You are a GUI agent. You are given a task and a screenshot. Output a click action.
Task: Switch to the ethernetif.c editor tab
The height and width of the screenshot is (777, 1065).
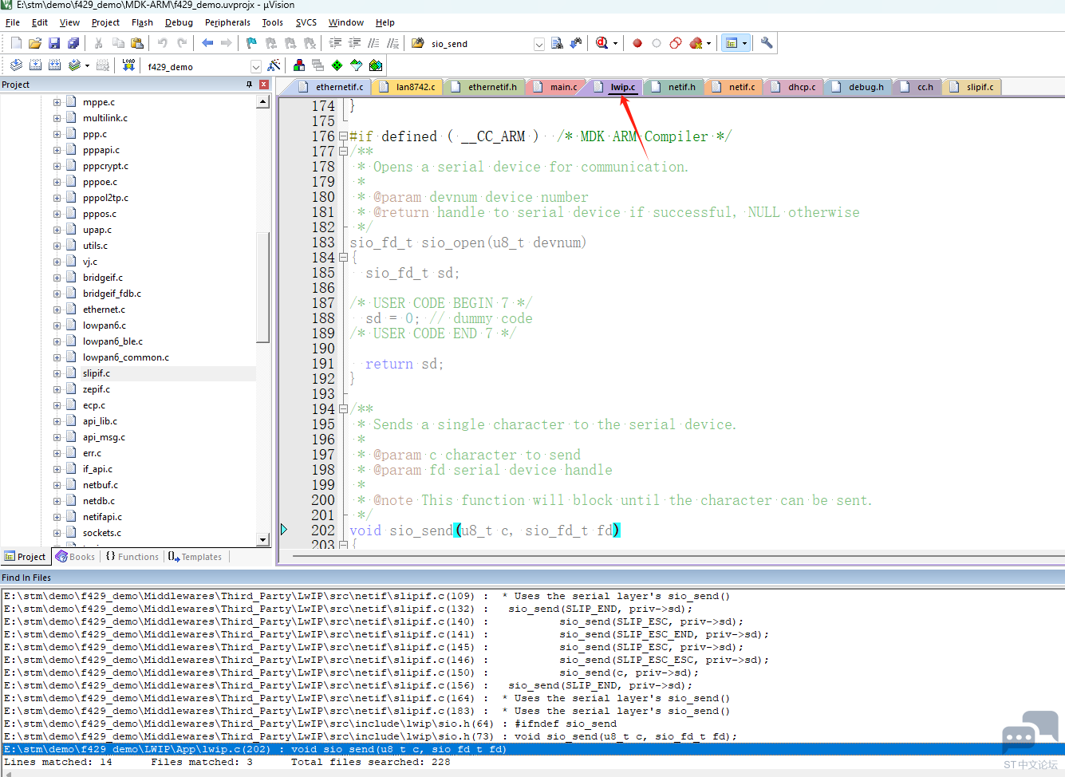pos(330,87)
